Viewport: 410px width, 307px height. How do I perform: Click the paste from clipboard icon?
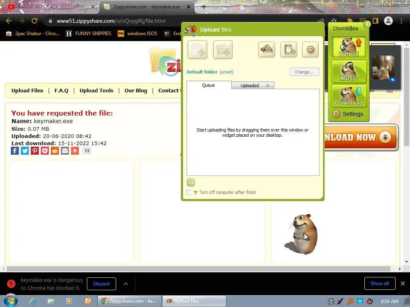tap(289, 49)
